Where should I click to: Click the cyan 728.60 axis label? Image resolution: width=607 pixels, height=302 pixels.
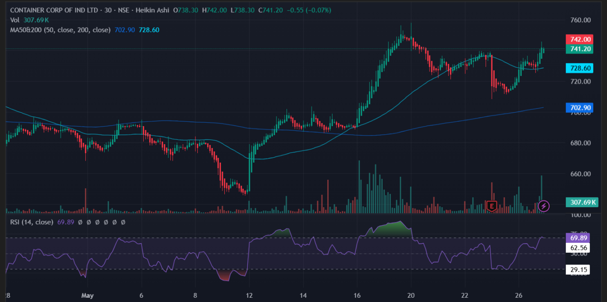580,69
